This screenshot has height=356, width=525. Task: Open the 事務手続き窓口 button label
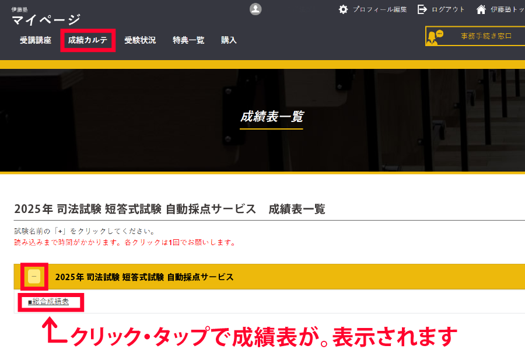[x=486, y=36]
